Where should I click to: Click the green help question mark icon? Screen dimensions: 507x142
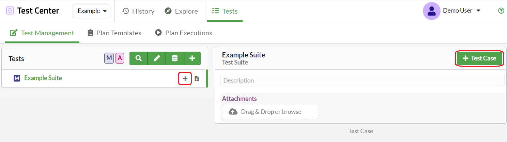pos(501,11)
